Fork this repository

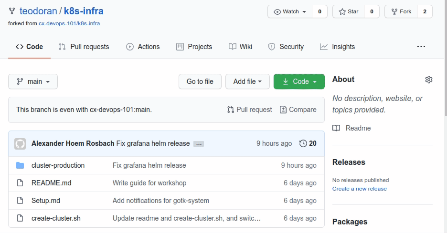coord(401,11)
